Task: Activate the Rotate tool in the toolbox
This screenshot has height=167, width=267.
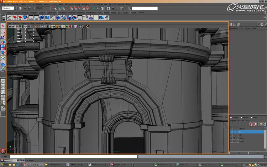Action: click(3, 47)
